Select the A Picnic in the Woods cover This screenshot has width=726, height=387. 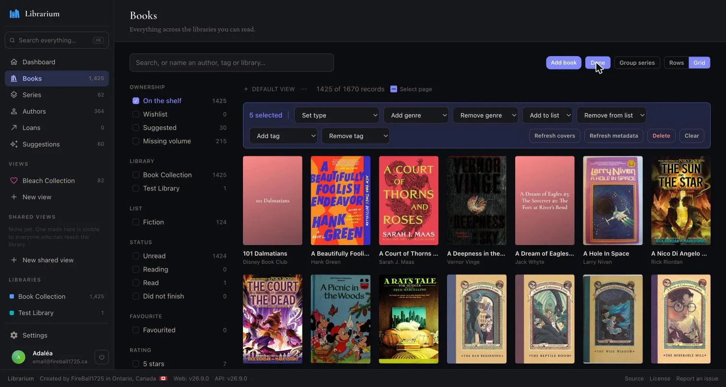pyautogui.click(x=340, y=319)
